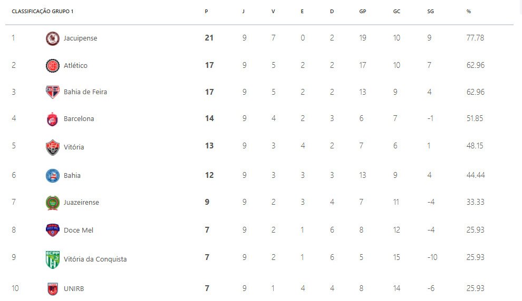Click the P points column header
The width and height of the screenshot is (522, 301).
click(206, 11)
